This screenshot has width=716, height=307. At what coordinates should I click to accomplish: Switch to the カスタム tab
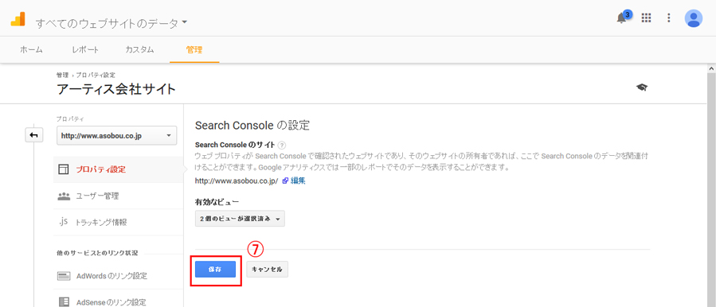139,50
